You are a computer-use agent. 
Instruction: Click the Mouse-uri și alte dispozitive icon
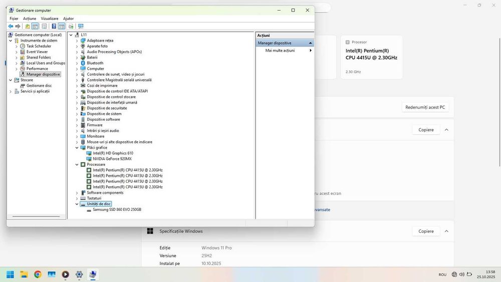83,142
